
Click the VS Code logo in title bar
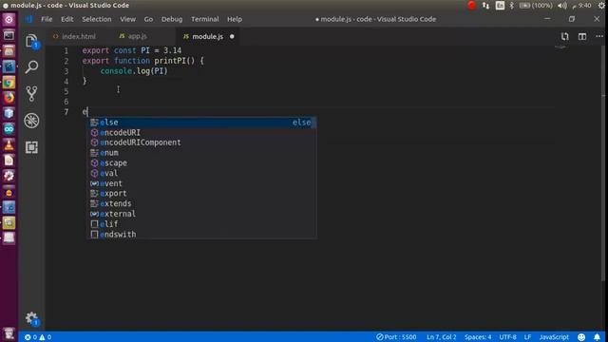pos(28,19)
